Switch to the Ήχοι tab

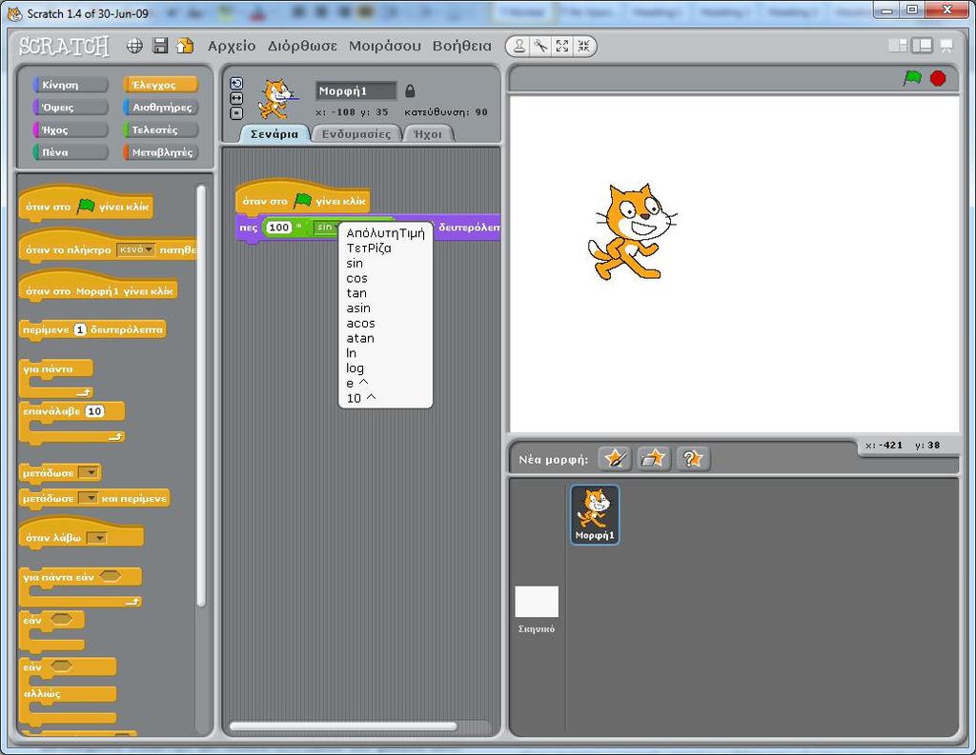click(428, 133)
